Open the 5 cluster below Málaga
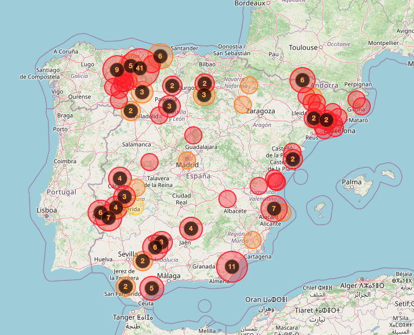Screen dimensions: 414x335 point(151,288)
